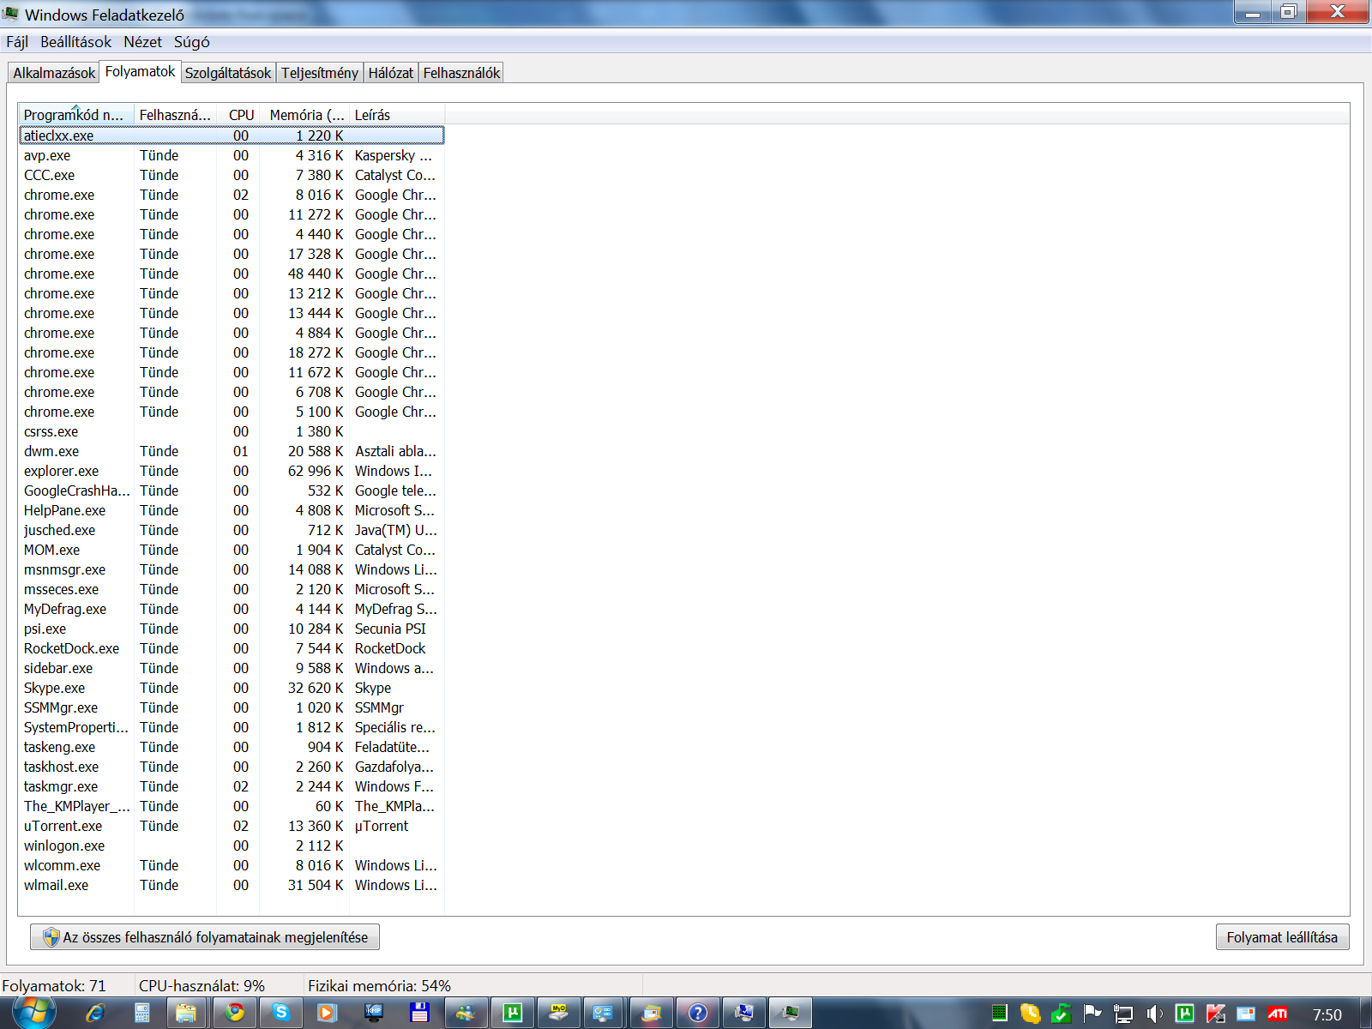
Task: Switch to System Properties computer taskbar button
Action: point(743,1013)
